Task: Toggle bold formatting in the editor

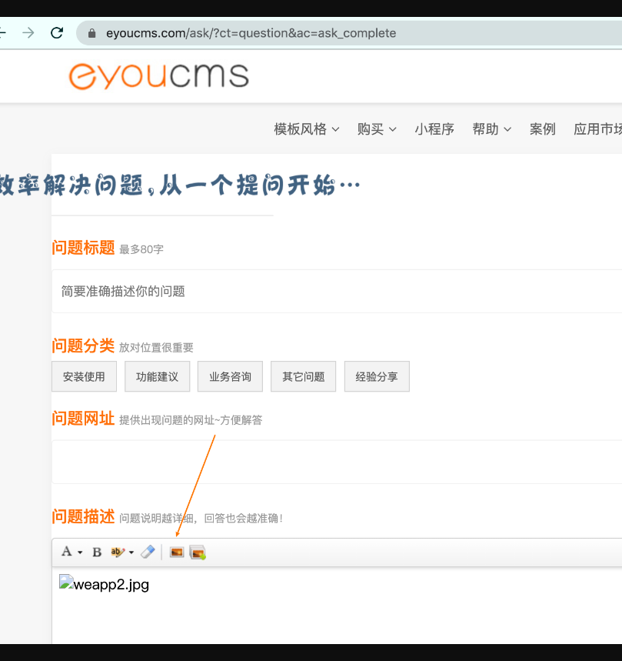Action: (97, 552)
